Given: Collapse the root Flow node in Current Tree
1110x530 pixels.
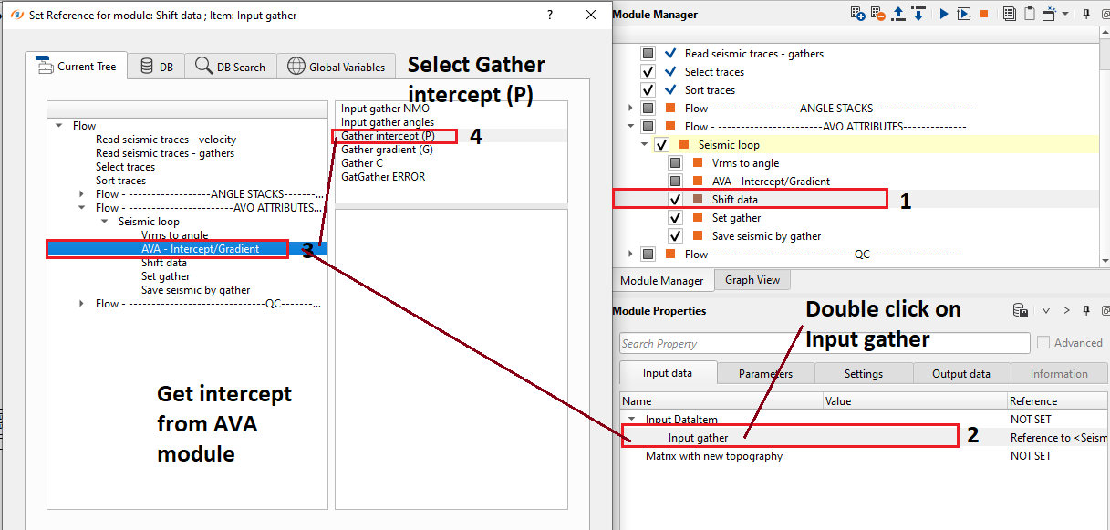Looking at the screenshot, I should pos(59,126).
